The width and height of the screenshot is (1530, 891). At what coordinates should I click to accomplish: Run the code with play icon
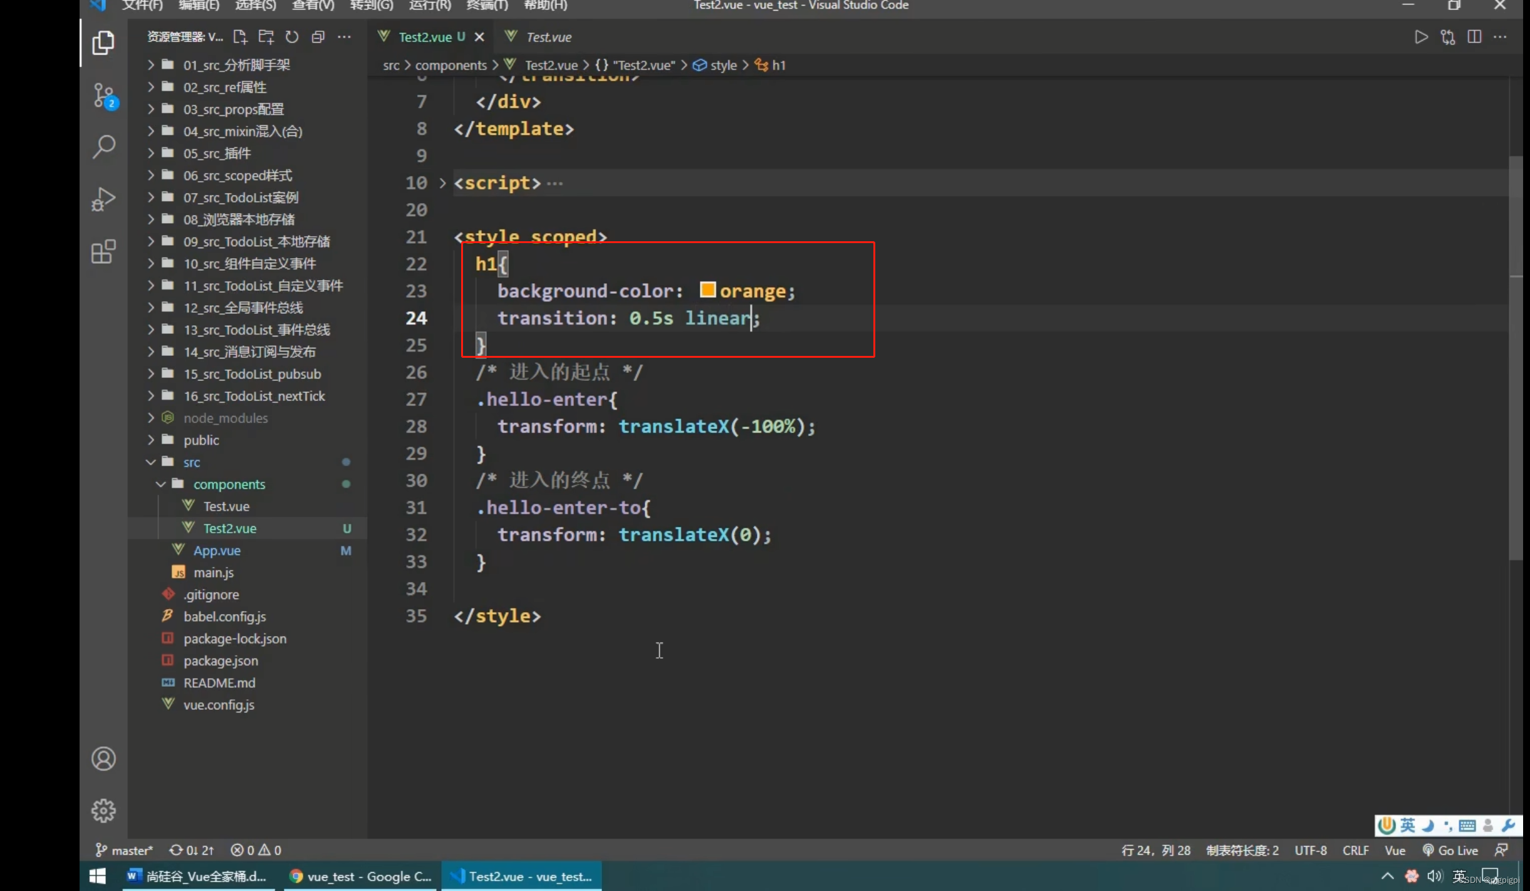click(1422, 37)
